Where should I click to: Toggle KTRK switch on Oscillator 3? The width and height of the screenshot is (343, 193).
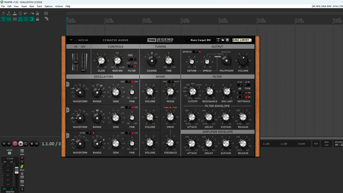(89, 133)
